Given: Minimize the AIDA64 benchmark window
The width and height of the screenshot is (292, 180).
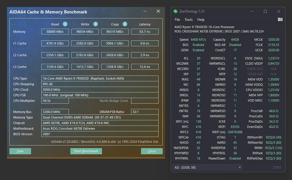Looking at the screenshot, I should coord(145,11).
